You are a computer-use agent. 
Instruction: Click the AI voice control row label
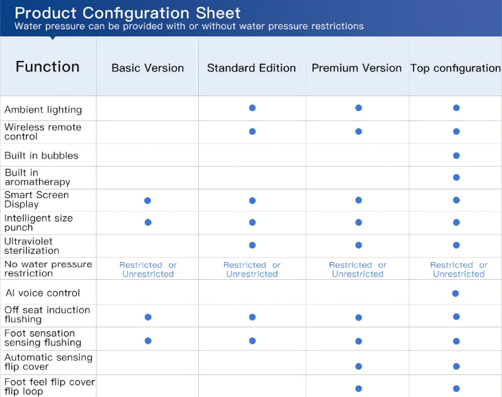[x=43, y=293]
